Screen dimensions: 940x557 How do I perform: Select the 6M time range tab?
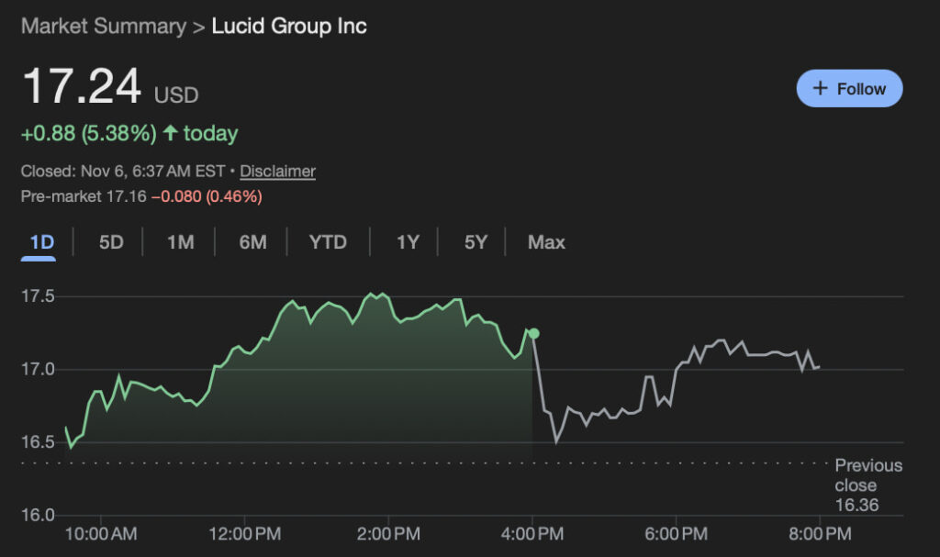point(252,242)
